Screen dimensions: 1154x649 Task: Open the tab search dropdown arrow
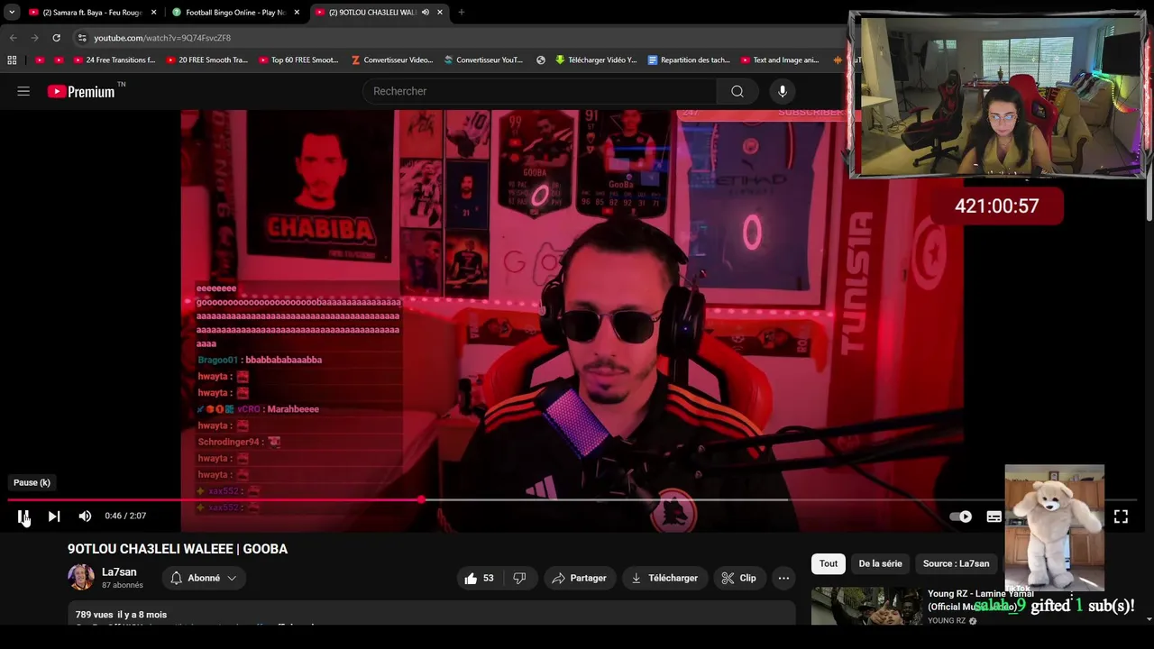point(11,13)
